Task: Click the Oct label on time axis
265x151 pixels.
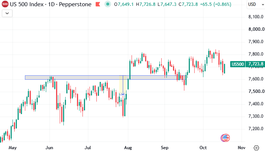Action: point(203,148)
